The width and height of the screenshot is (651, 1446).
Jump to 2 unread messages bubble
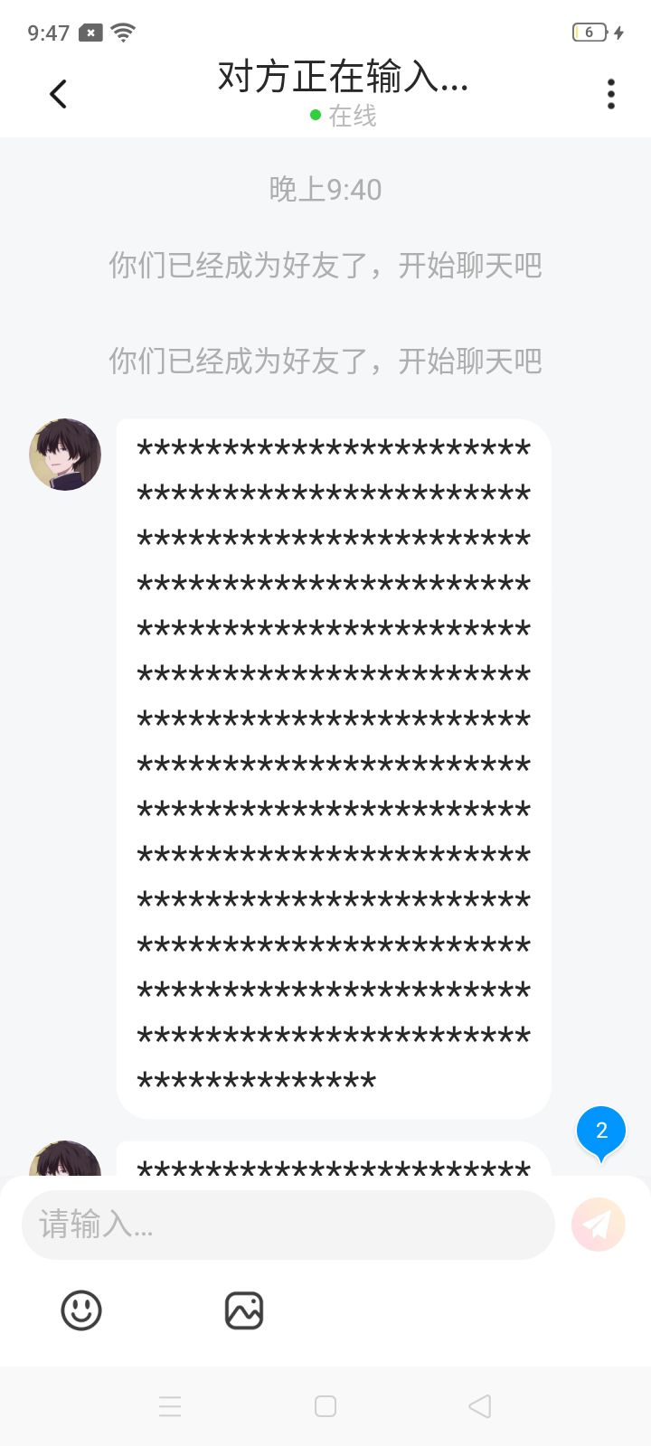pos(601,1132)
